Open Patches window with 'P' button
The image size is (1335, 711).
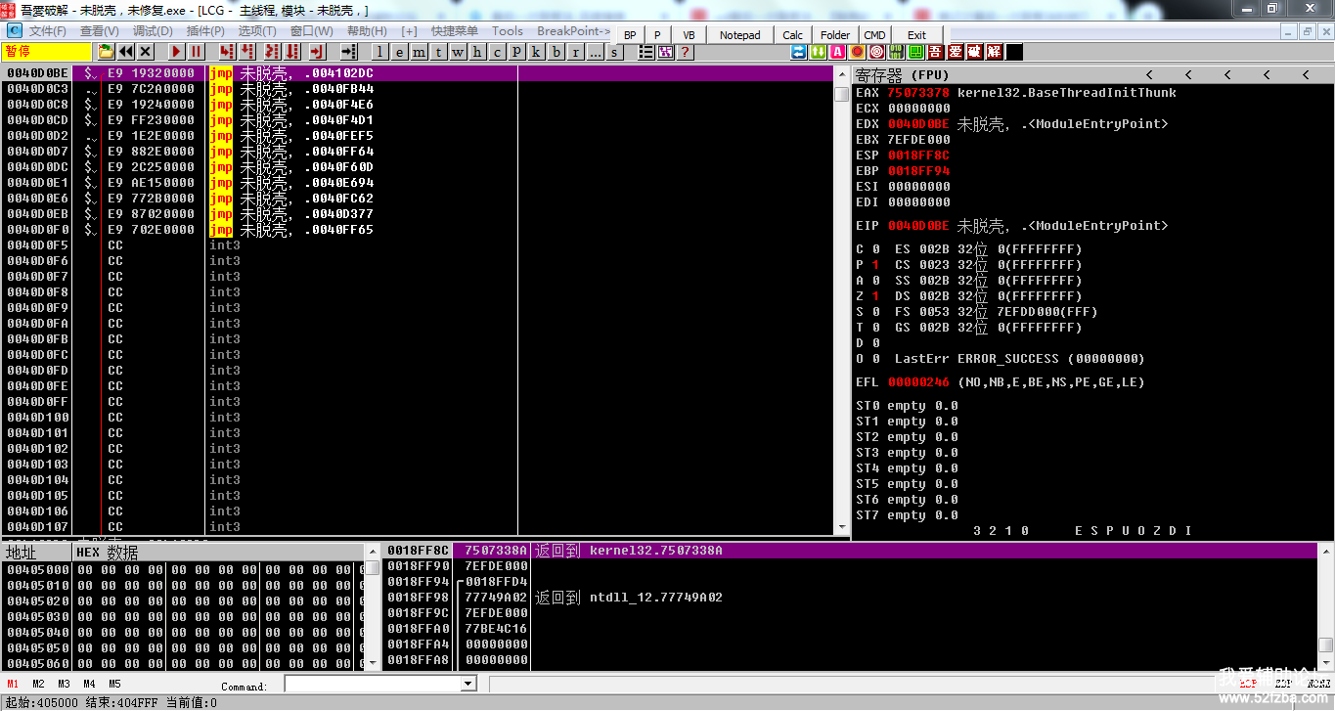(x=516, y=52)
